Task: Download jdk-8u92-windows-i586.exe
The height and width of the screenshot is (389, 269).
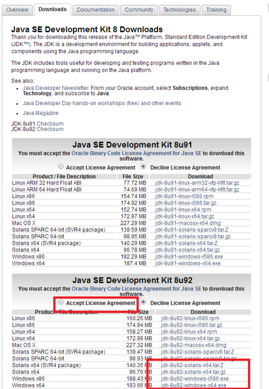Action: coord(195,379)
